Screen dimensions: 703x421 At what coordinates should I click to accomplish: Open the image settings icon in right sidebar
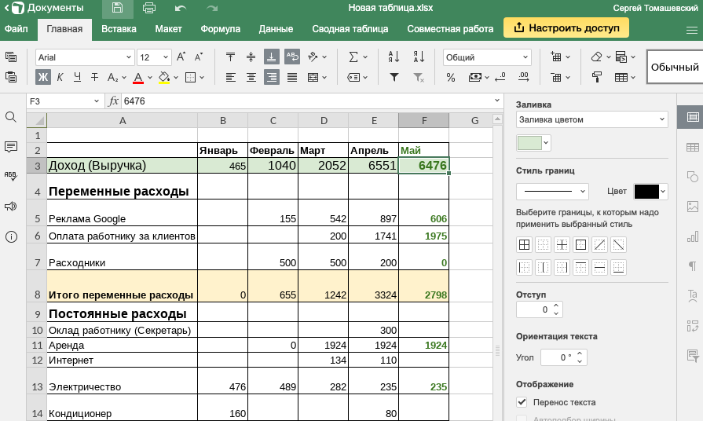tap(692, 207)
